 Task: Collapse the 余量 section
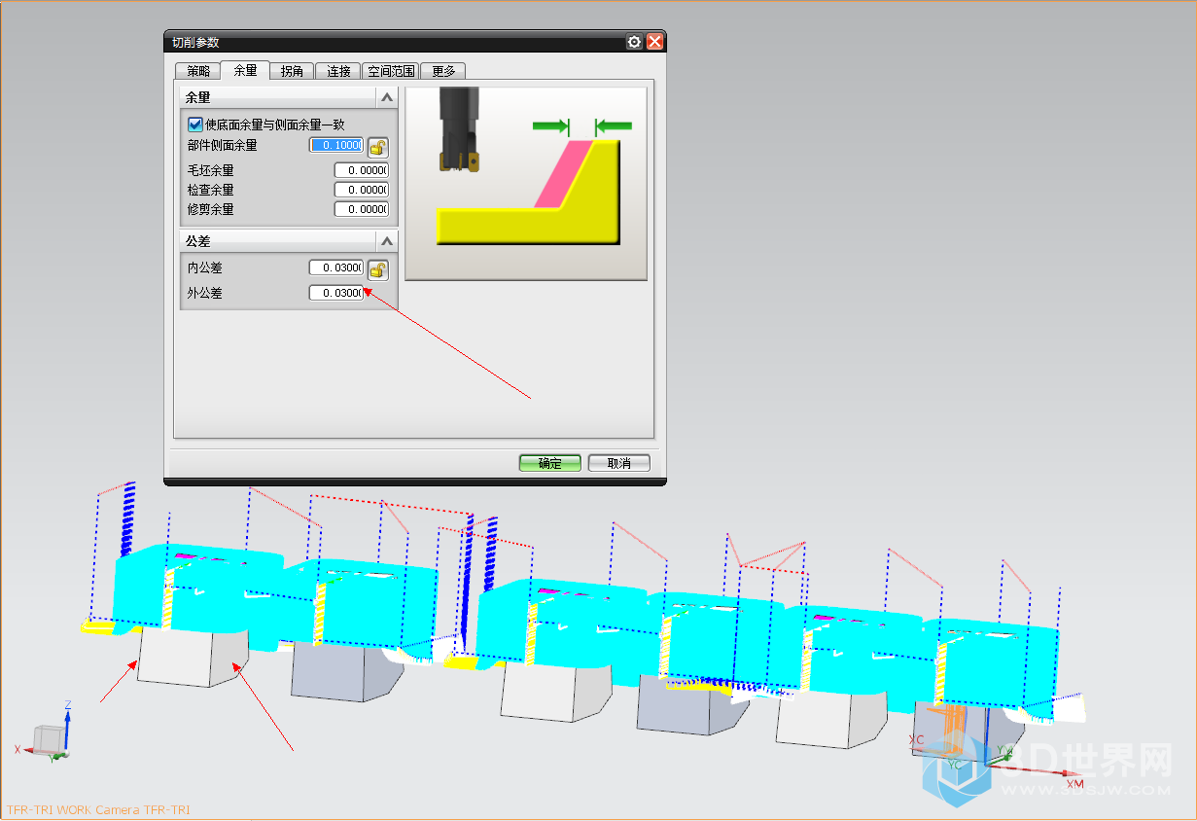point(386,98)
